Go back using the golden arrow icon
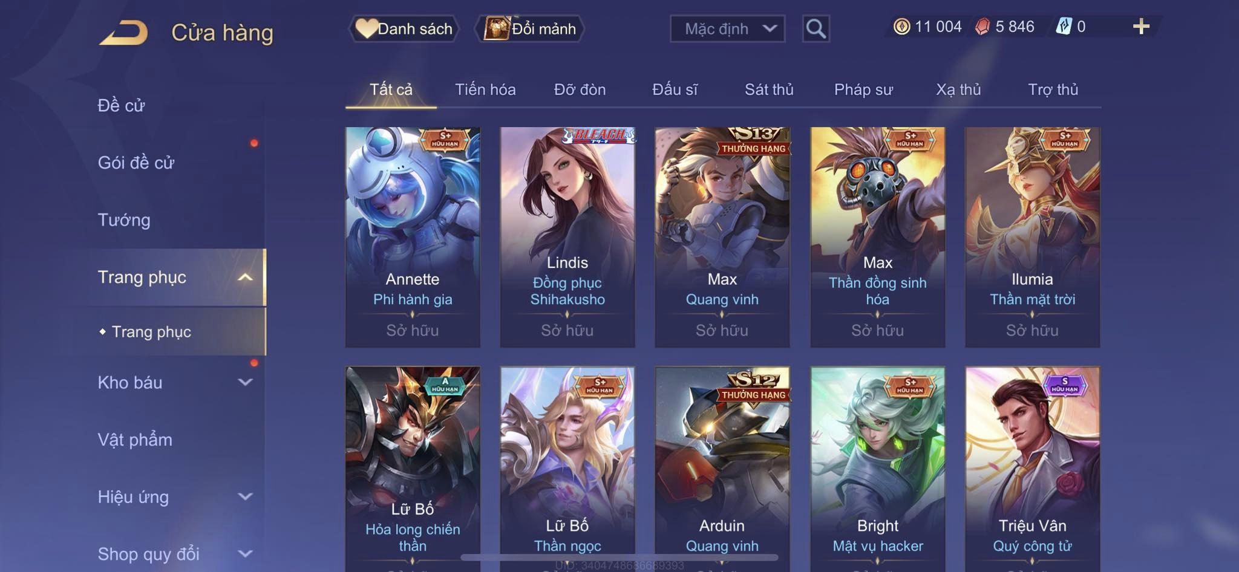The image size is (1239, 572). click(124, 32)
